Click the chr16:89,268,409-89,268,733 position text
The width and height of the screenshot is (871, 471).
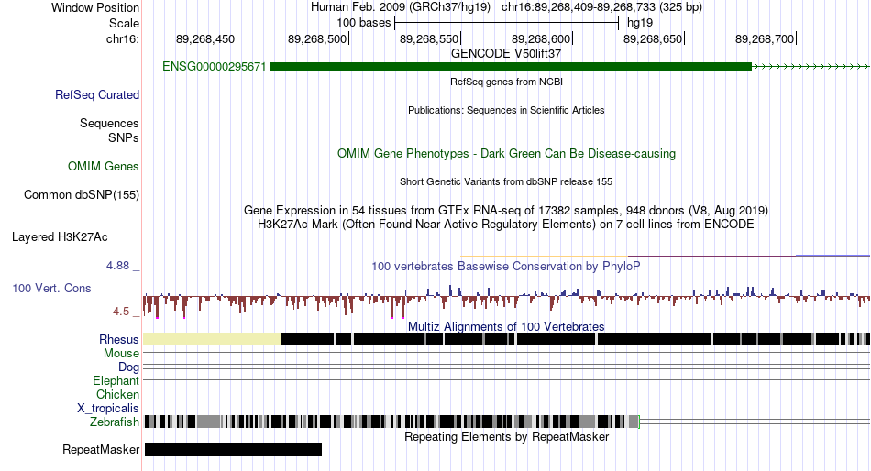point(601,7)
